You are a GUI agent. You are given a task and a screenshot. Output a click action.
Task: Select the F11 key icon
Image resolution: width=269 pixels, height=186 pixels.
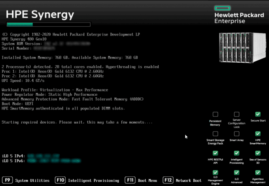point(131,181)
